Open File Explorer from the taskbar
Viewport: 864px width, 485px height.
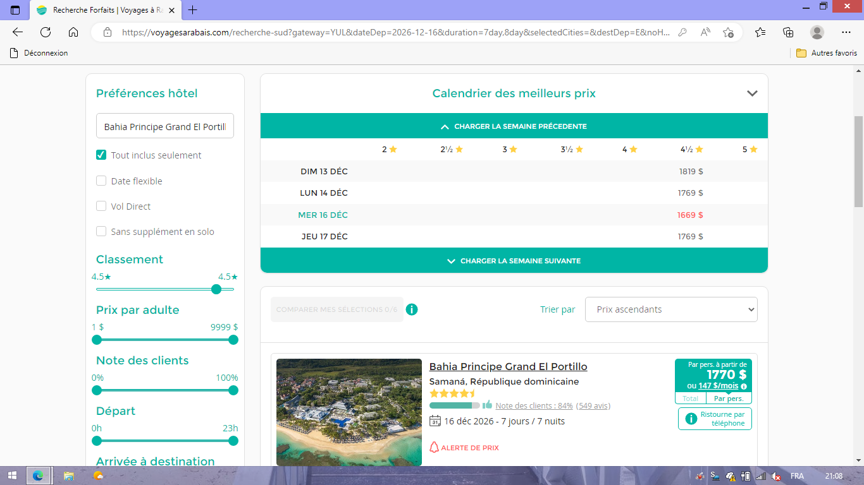pos(68,476)
